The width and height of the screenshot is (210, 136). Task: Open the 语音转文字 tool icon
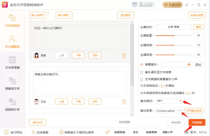12,81
